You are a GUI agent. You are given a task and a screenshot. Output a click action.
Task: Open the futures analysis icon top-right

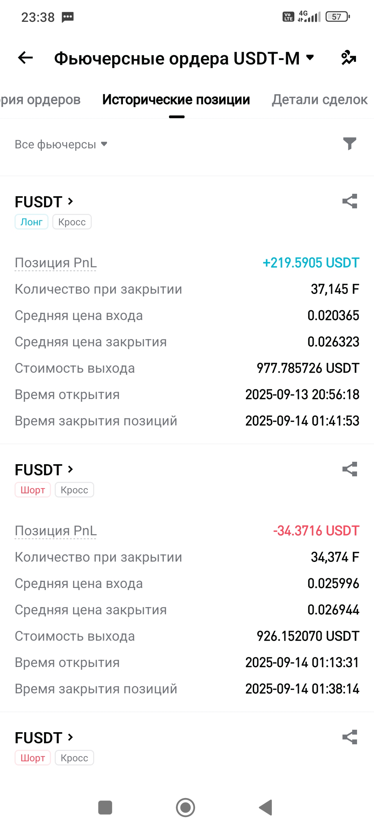tap(348, 58)
